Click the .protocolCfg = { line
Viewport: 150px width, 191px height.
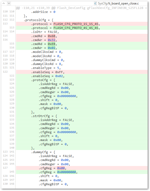pyautogui.click(x=38, y=20)
